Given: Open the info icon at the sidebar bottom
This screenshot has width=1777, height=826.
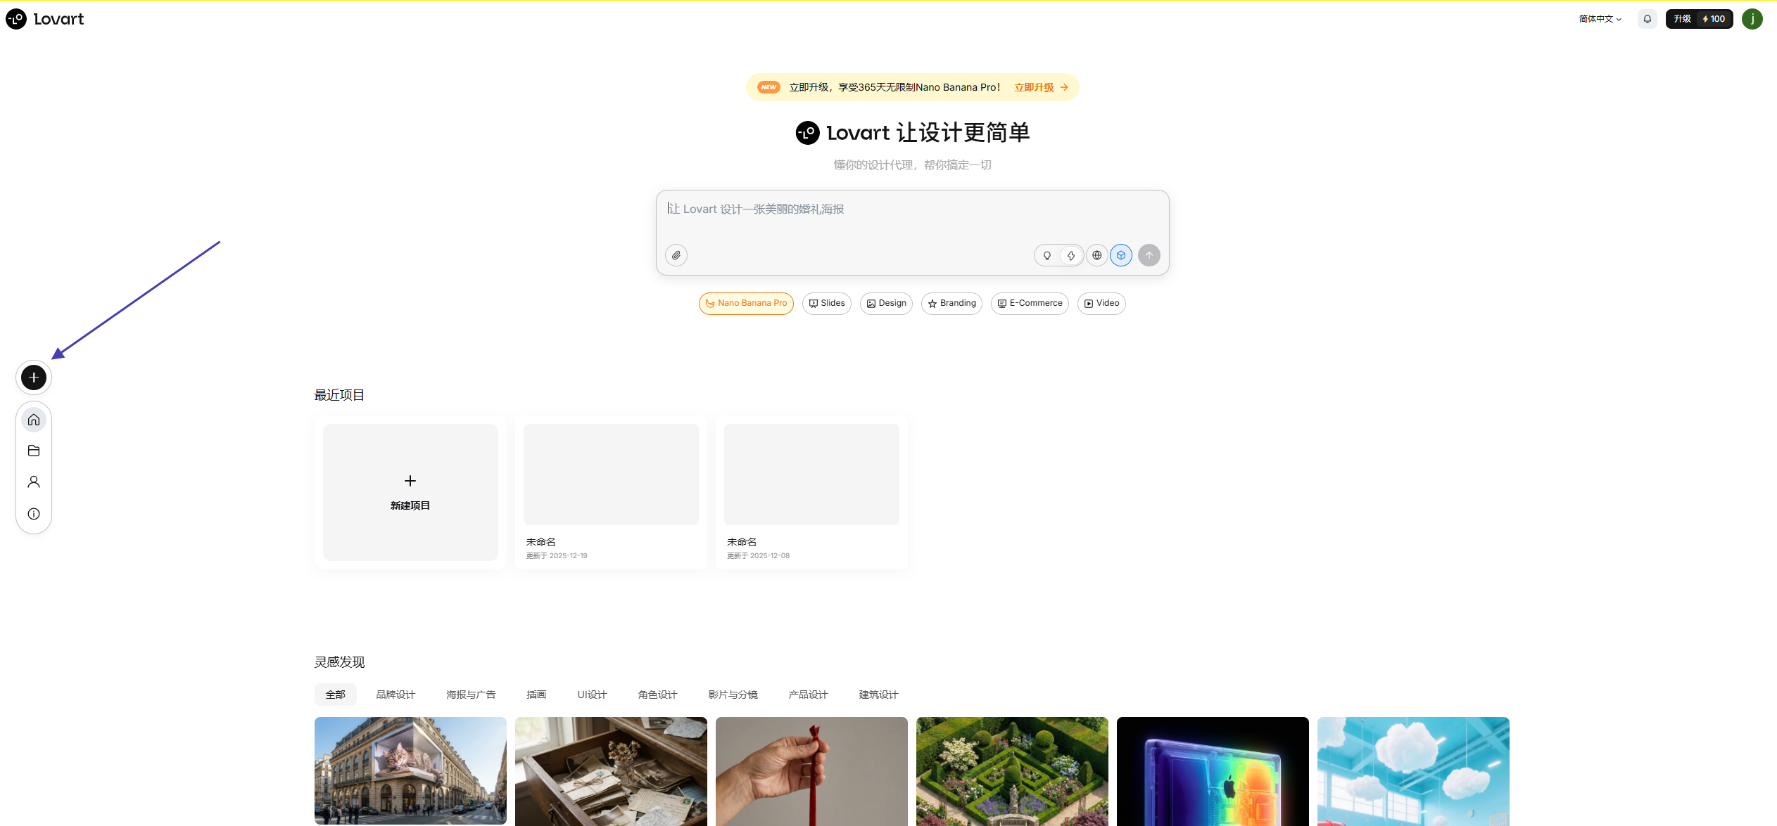Looking at the screenshot, I should coord(33,513).
